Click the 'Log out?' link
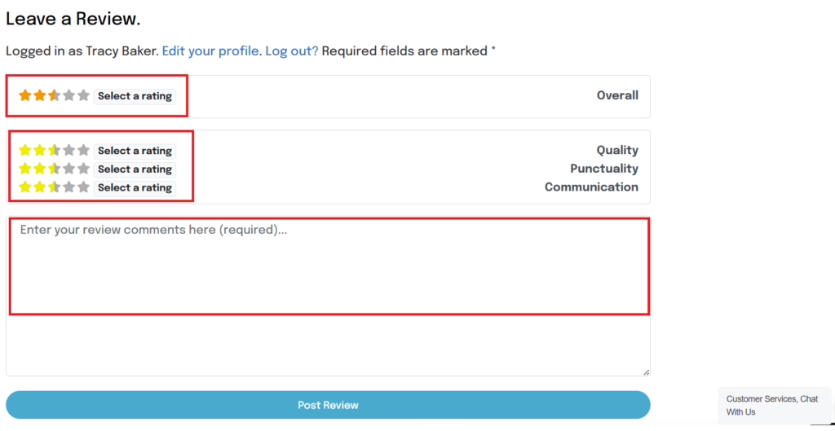 pos(291,51)
